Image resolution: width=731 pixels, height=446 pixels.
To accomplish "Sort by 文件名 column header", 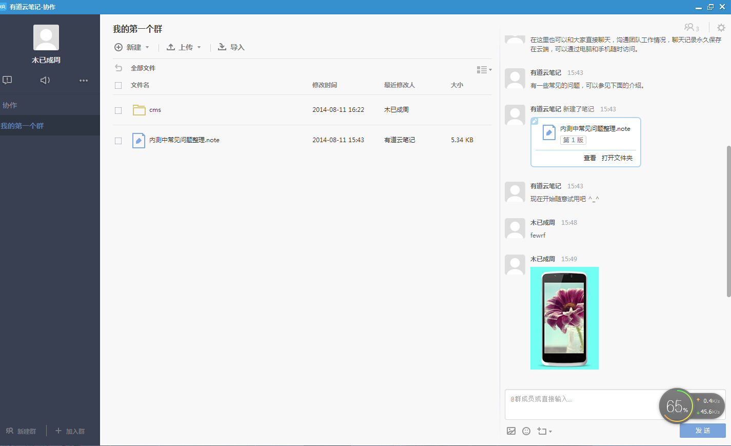I will 140,85.
